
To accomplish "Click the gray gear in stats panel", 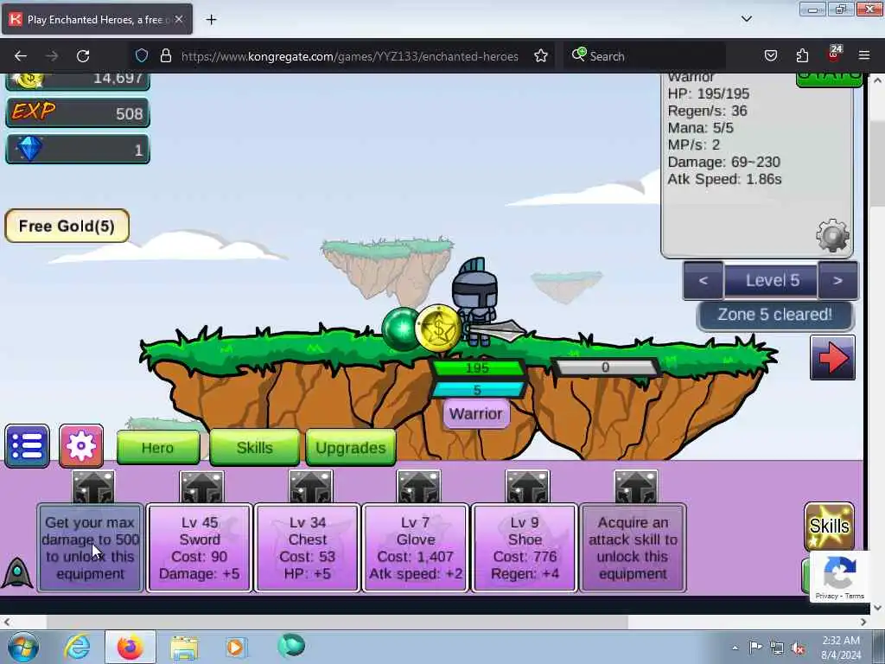I will point(832,235).
